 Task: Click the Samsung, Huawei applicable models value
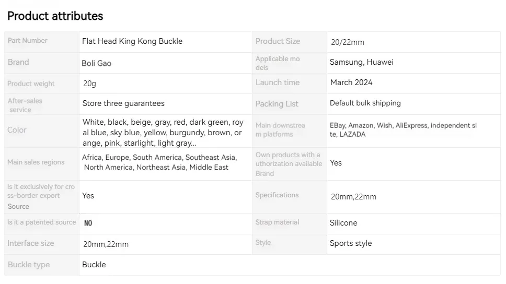point(361,62)
